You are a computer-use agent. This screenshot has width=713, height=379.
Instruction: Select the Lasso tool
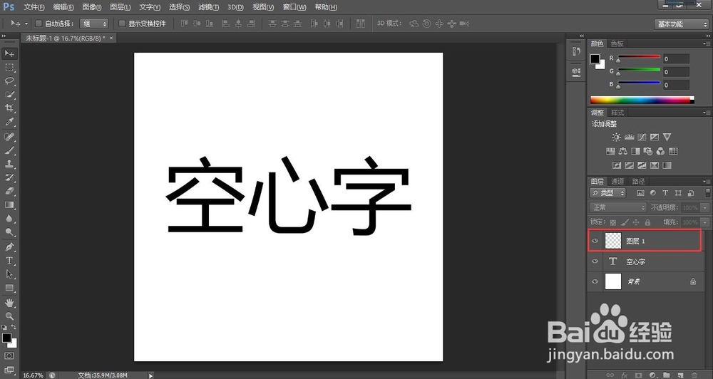click(9, 81)
